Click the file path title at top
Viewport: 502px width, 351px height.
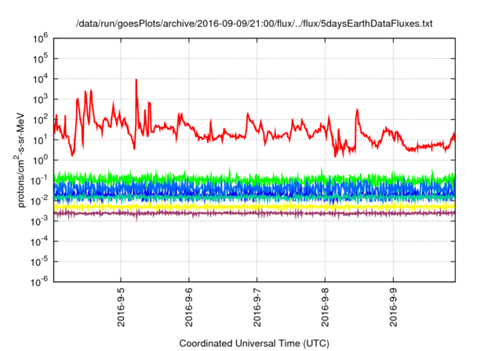coord(254,24)
